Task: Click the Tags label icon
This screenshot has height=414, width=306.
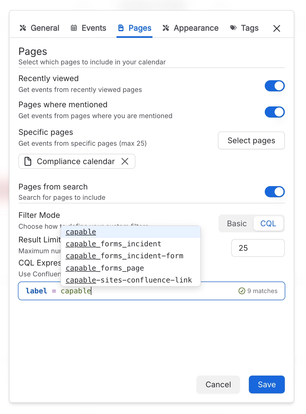Action: coord(233,28)
